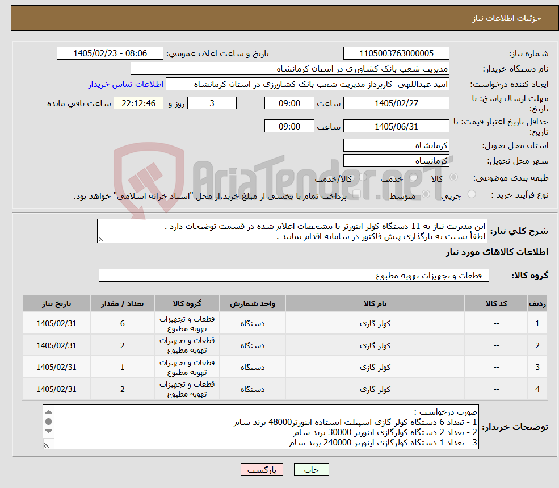Click the اطلاعات کالاهای مورد نیاز heading

pos(497,252)
